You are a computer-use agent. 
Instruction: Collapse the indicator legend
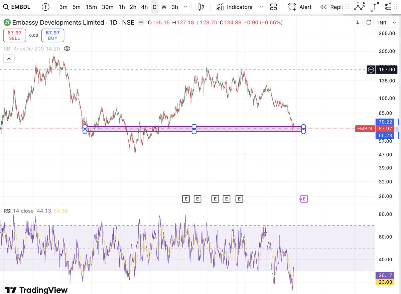[x=9, y=59]
